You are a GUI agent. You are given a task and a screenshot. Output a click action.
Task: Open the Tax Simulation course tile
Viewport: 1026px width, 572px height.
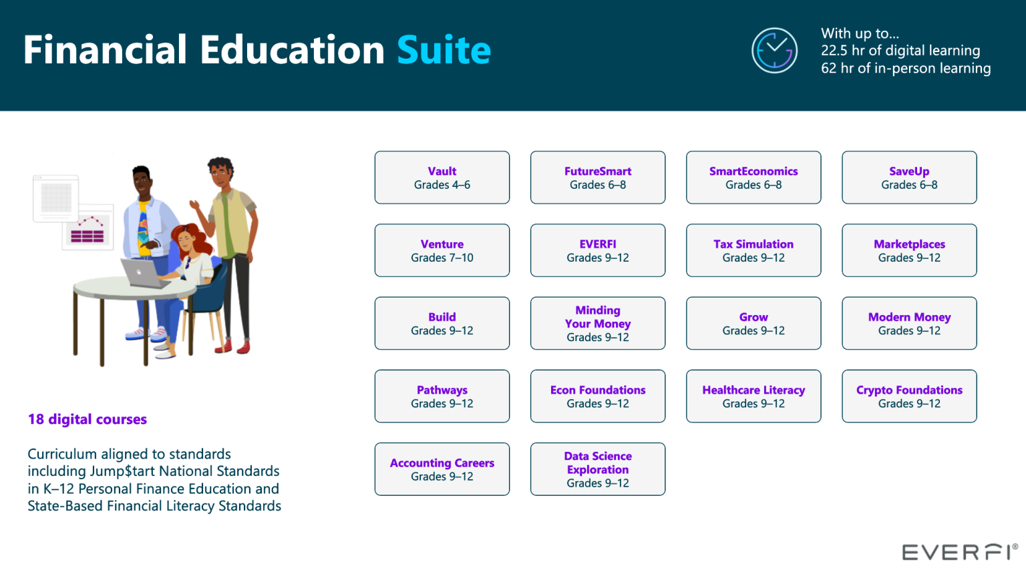[x=753, y=250]
